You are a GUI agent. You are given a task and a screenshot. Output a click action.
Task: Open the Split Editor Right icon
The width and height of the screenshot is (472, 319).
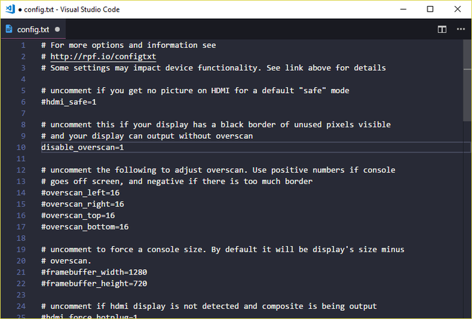click(442, 30)
